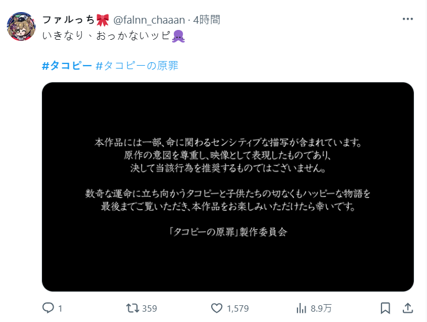Bookmark this tweet

(386, 308)
